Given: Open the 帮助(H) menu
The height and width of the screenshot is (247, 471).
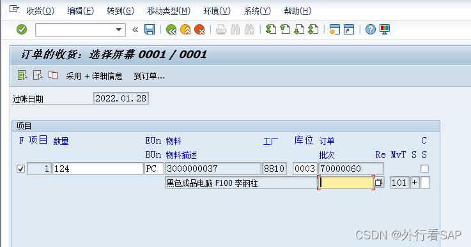Looking at the screenshot, I should click(x=297, y=11).
